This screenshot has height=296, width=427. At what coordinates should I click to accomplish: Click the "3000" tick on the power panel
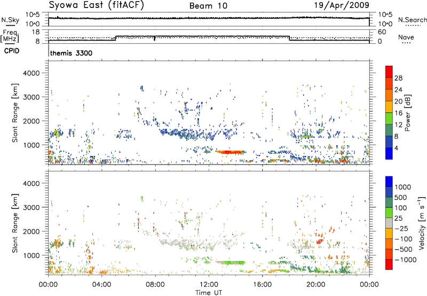coord(31,97)
